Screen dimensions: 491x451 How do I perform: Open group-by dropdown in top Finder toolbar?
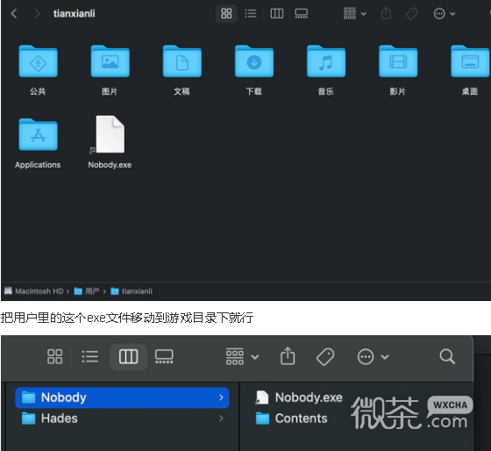355,13
